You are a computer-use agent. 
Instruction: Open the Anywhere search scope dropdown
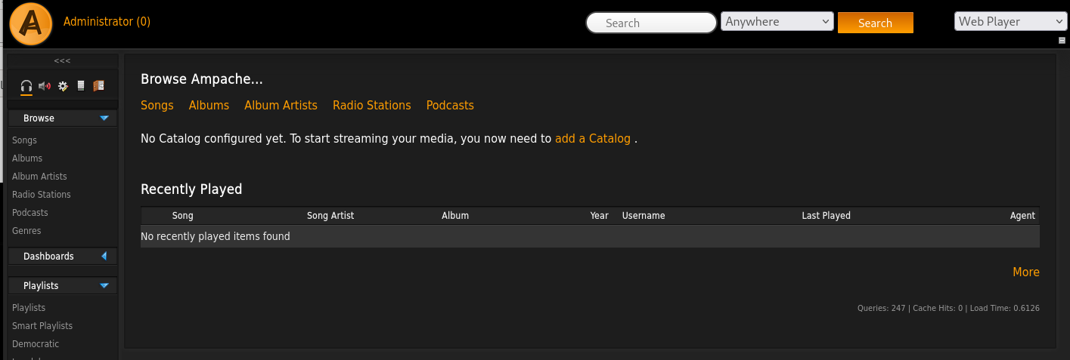click(x=777, y=22)
